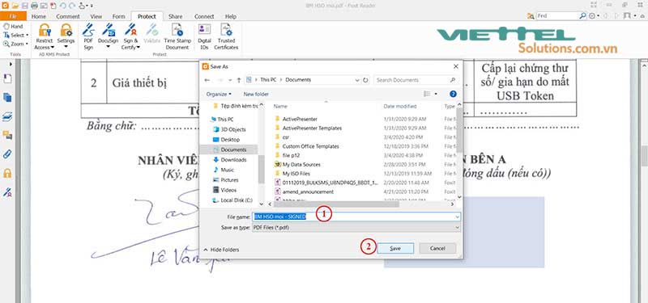Open the Restrict Access tool
This screenshot has width=648, height=303.
(x=45, y=36)
